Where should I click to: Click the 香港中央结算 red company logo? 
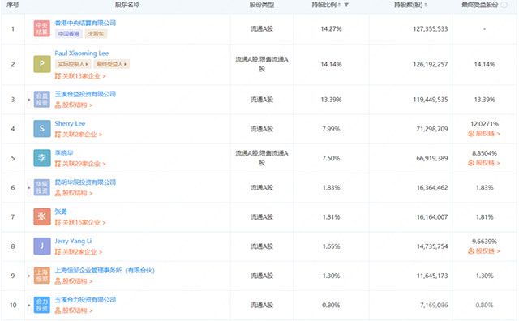[42, 28]
